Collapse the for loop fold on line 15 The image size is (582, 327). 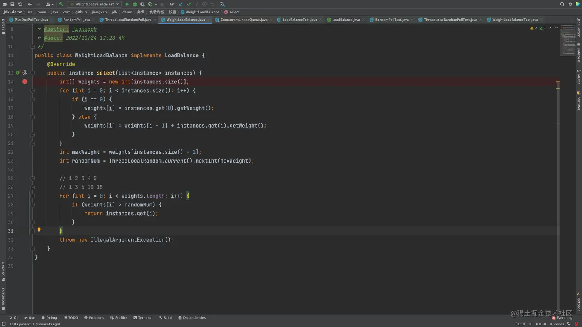pyautogui.click(x=33, y=91)
